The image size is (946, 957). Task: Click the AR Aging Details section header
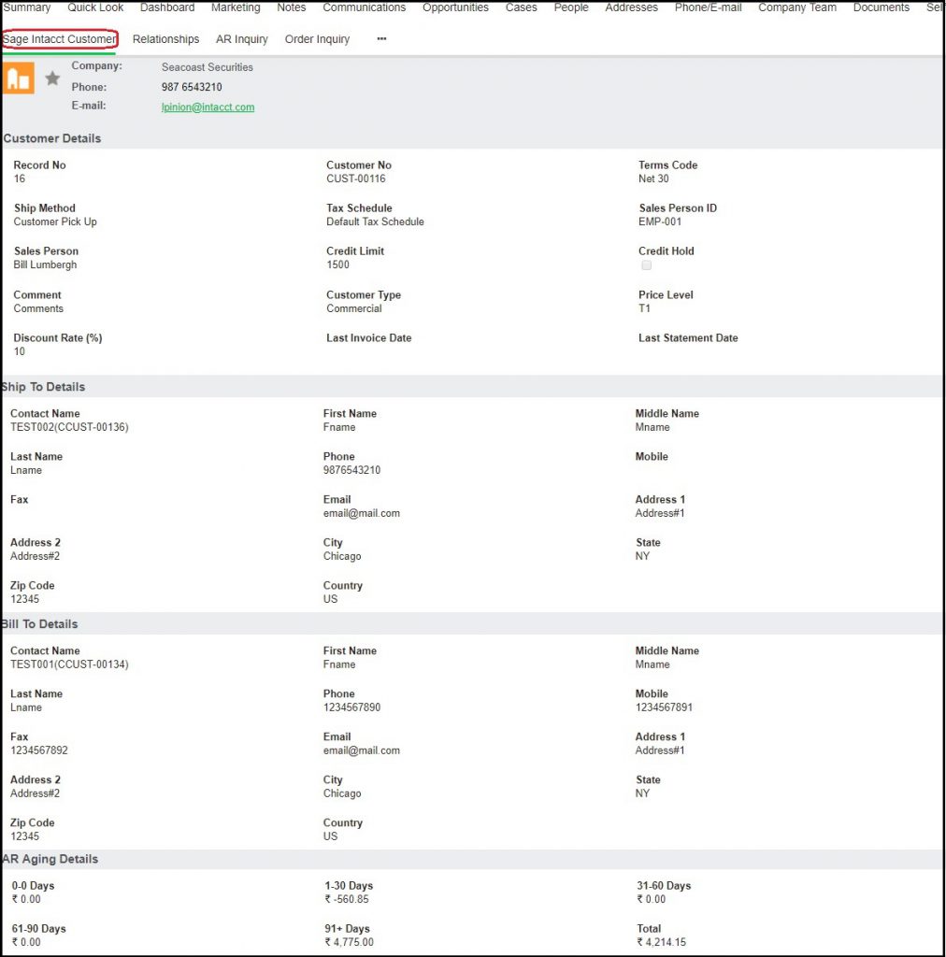point(50,859)
